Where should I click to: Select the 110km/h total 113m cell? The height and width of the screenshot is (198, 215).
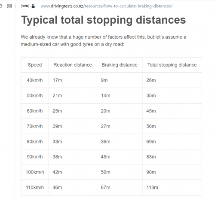tap(172, 187)
